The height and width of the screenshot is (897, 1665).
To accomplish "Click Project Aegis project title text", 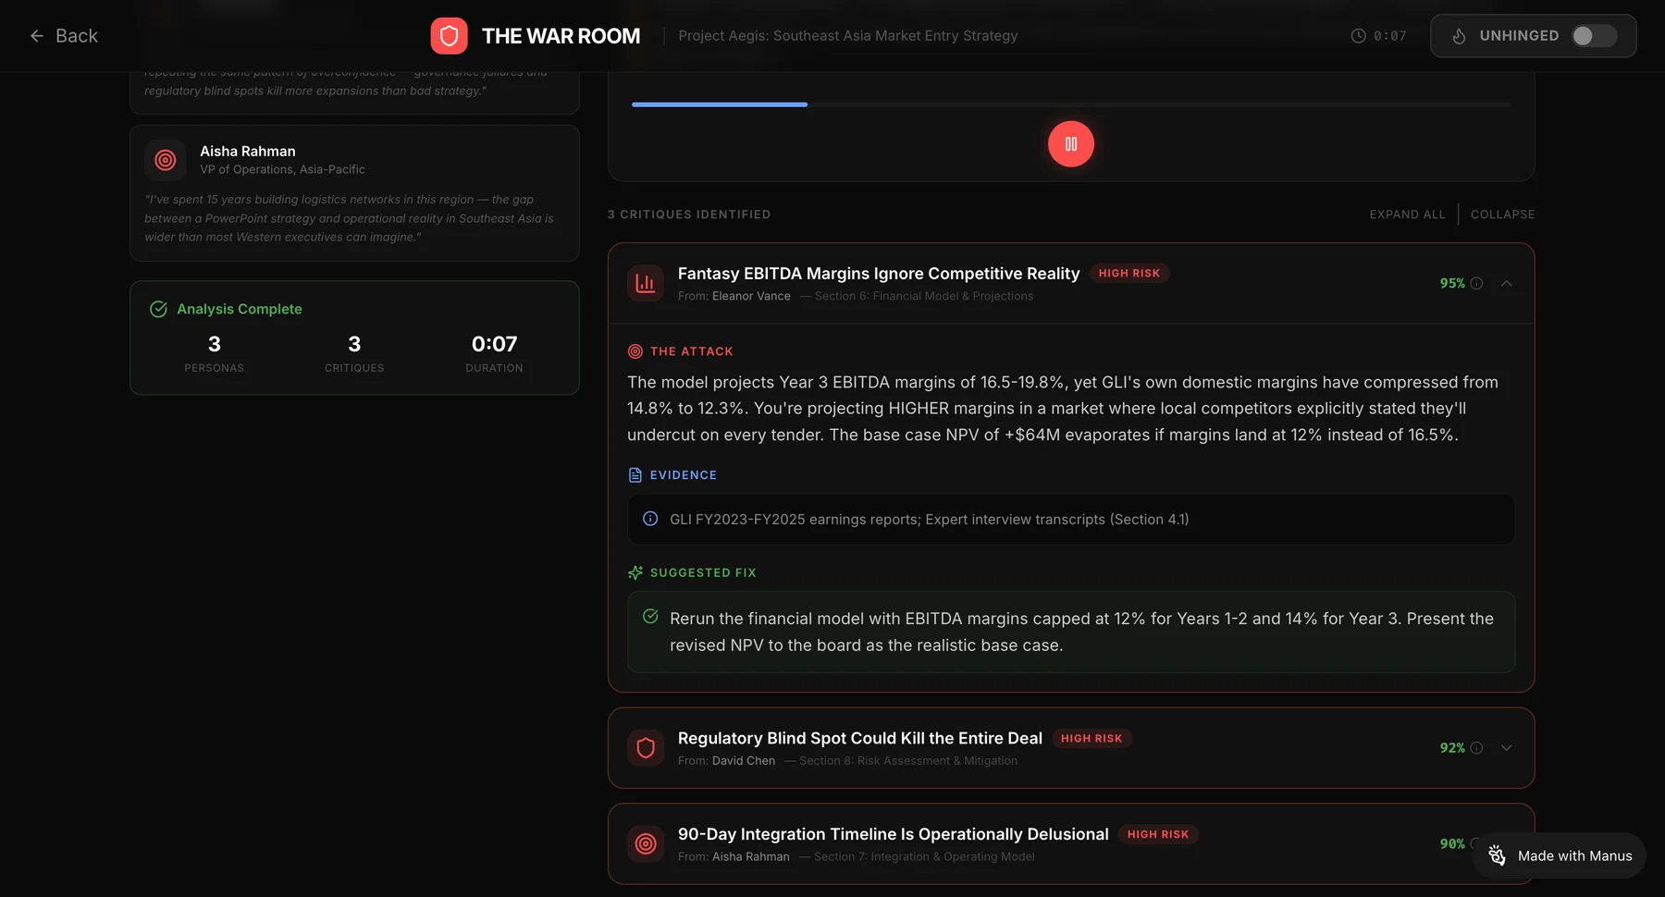I will 848,36.
